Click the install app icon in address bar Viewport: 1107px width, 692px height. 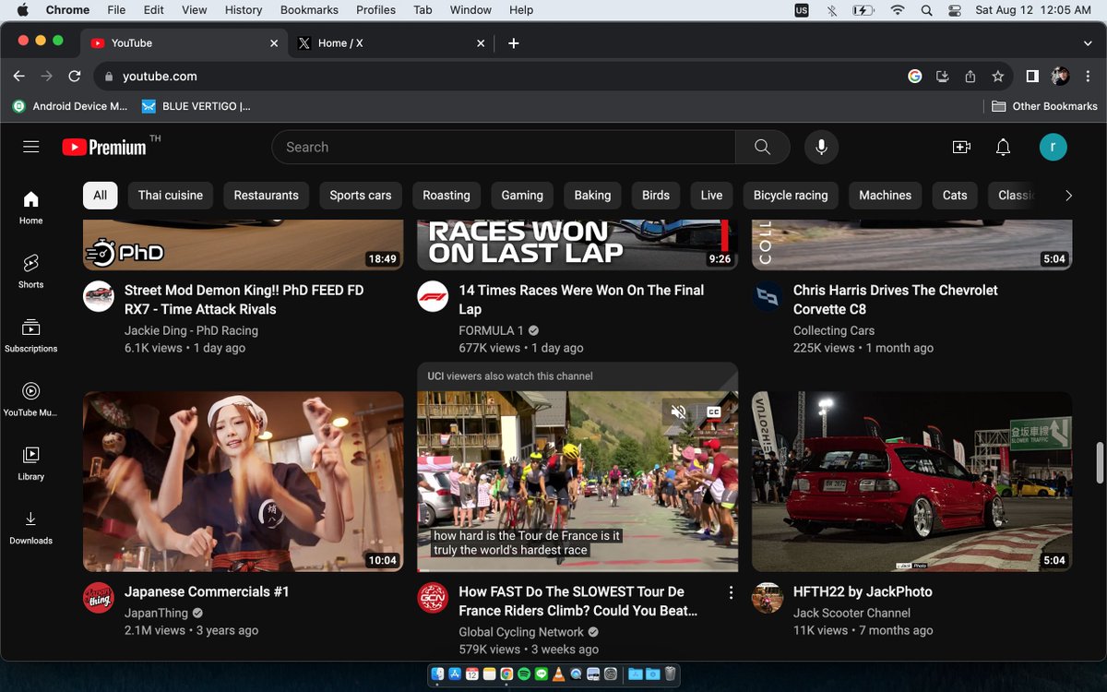pos(942,77)
